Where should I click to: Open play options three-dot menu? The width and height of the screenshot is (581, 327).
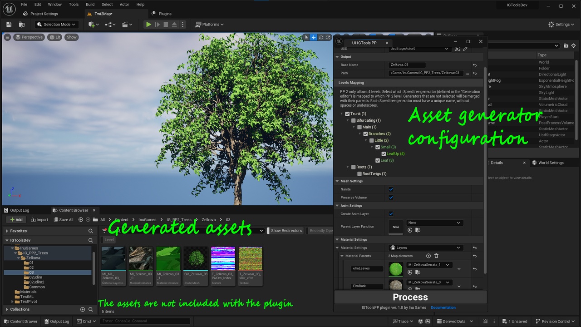183,25
